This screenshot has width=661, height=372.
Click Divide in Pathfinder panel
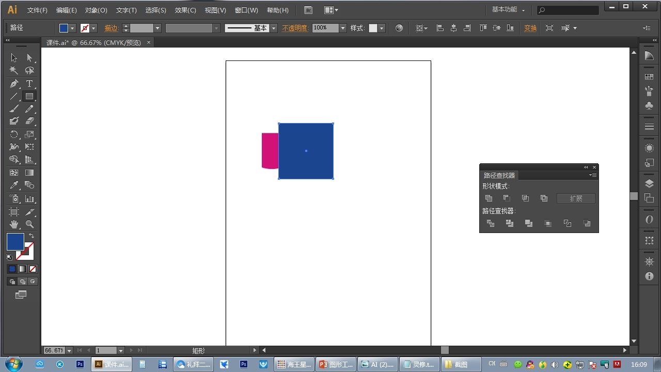[491, 223]
